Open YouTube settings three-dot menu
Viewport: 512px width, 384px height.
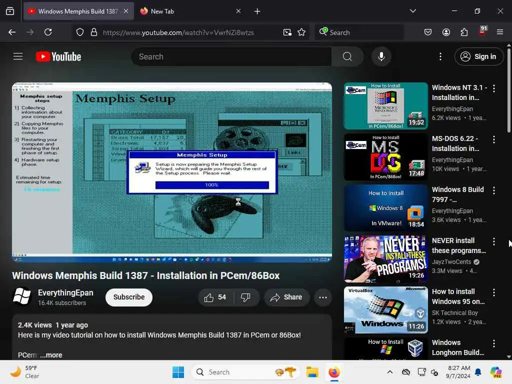pyautogui.click(x=440, y=56)
